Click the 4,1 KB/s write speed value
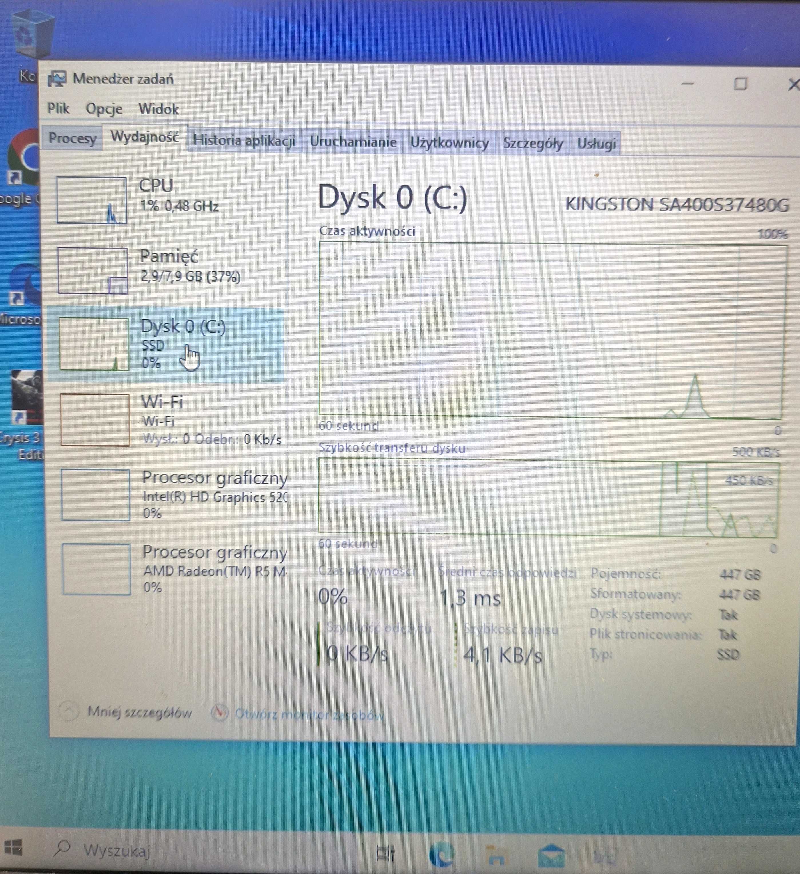This screenshot has height=874, width=800. pos(503,655)
